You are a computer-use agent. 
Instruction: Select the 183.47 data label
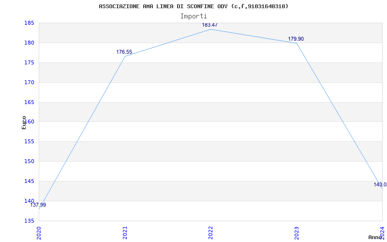click(x=209, y=25)
